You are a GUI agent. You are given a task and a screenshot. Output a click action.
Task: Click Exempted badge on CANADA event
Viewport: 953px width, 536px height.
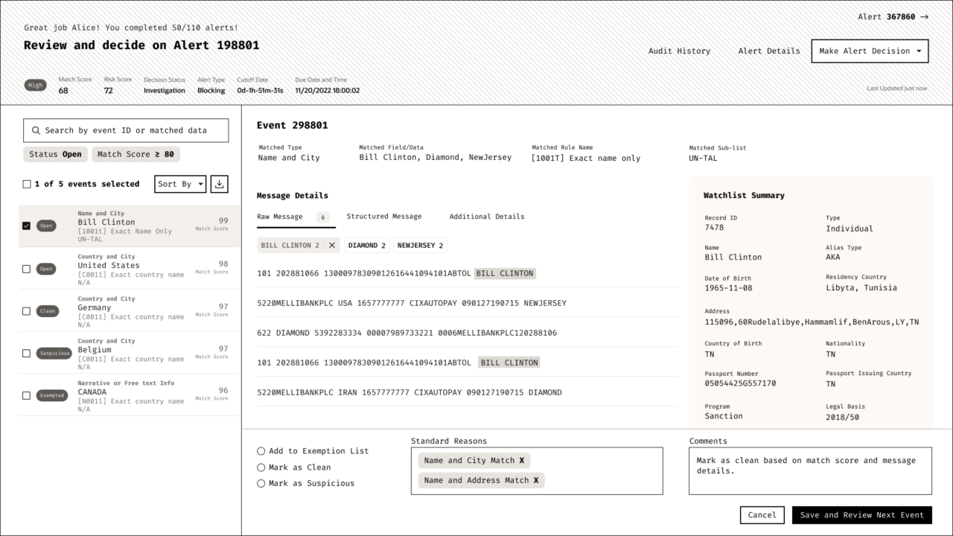click(52, 395)
